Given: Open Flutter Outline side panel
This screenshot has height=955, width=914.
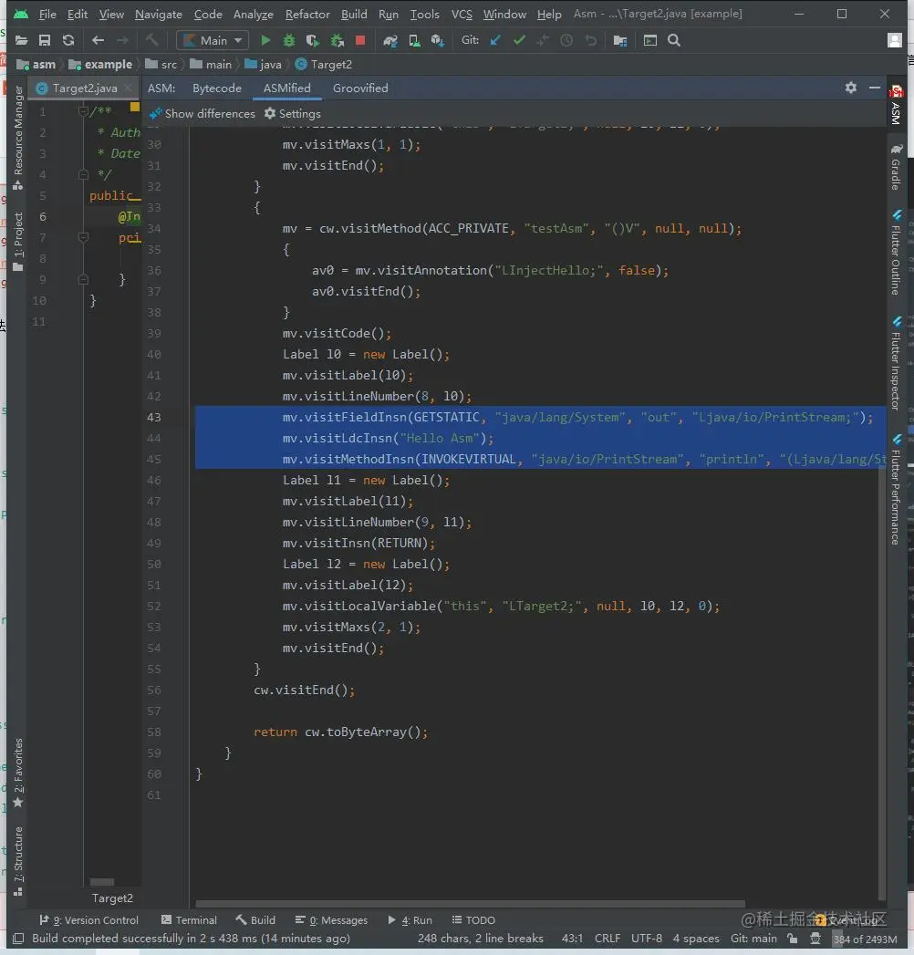Looking at the screenshot, I should pyautogui.click(x=896, y=253).
